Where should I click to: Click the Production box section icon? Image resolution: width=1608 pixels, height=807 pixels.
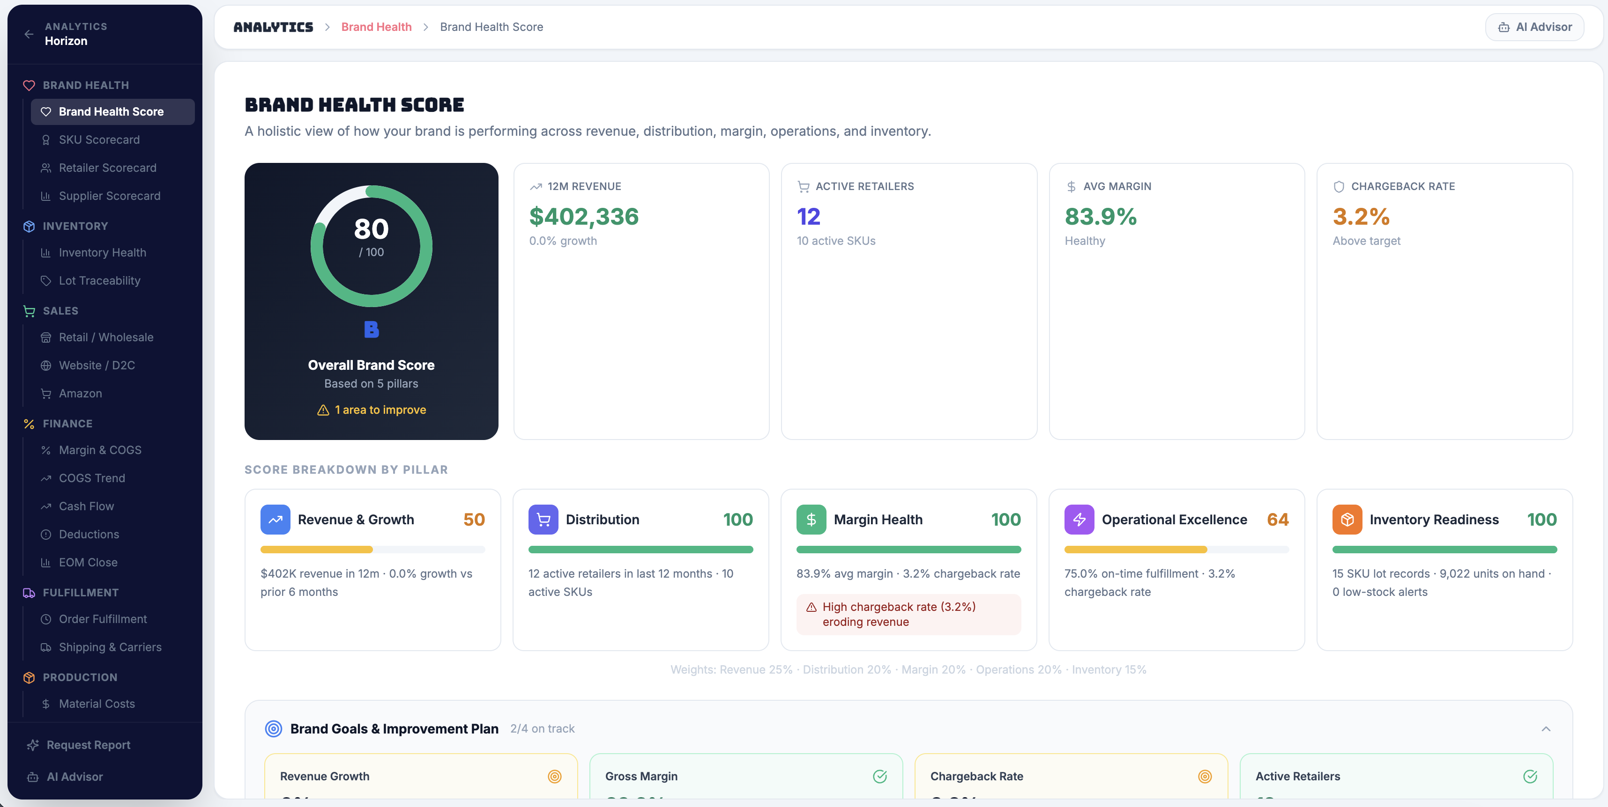tap(29, 677)
